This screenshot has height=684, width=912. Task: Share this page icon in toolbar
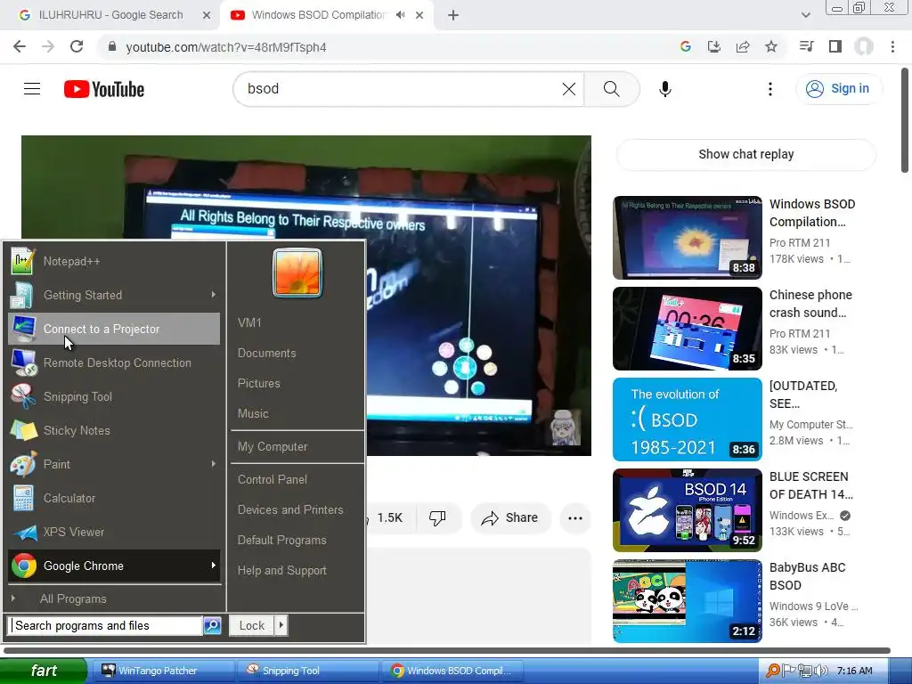click(742, 47)
